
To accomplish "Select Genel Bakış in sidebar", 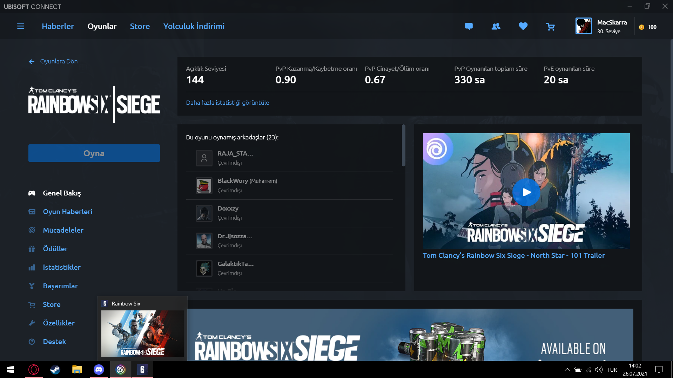I will tap(62, 193).
